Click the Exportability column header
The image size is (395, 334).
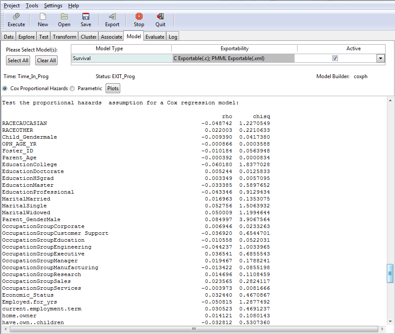point(234,49)
